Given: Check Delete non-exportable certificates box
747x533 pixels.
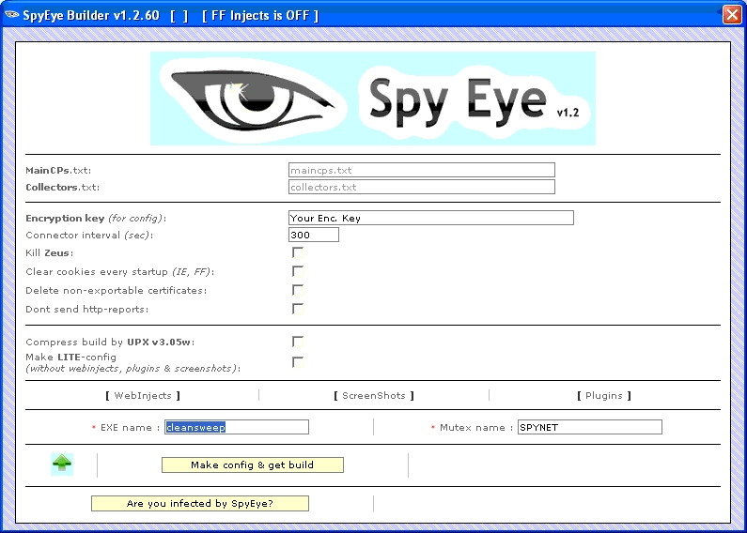Looking at the screenshot, I should coord(298,290).
